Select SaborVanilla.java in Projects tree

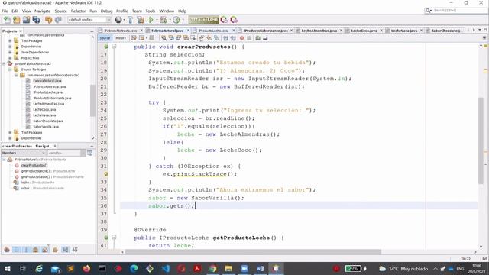46,127
